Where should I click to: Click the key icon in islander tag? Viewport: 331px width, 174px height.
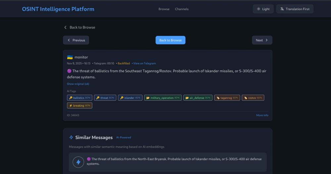tap(122, 98)
